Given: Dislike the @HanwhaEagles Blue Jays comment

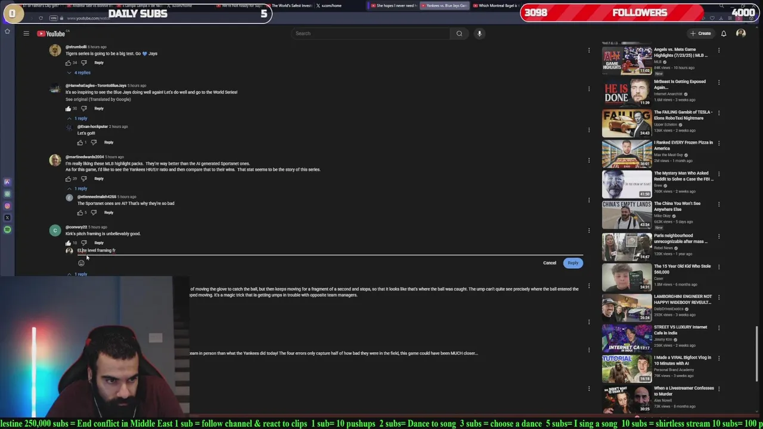Looking at the screenshot, I should [x=83, y=108].
